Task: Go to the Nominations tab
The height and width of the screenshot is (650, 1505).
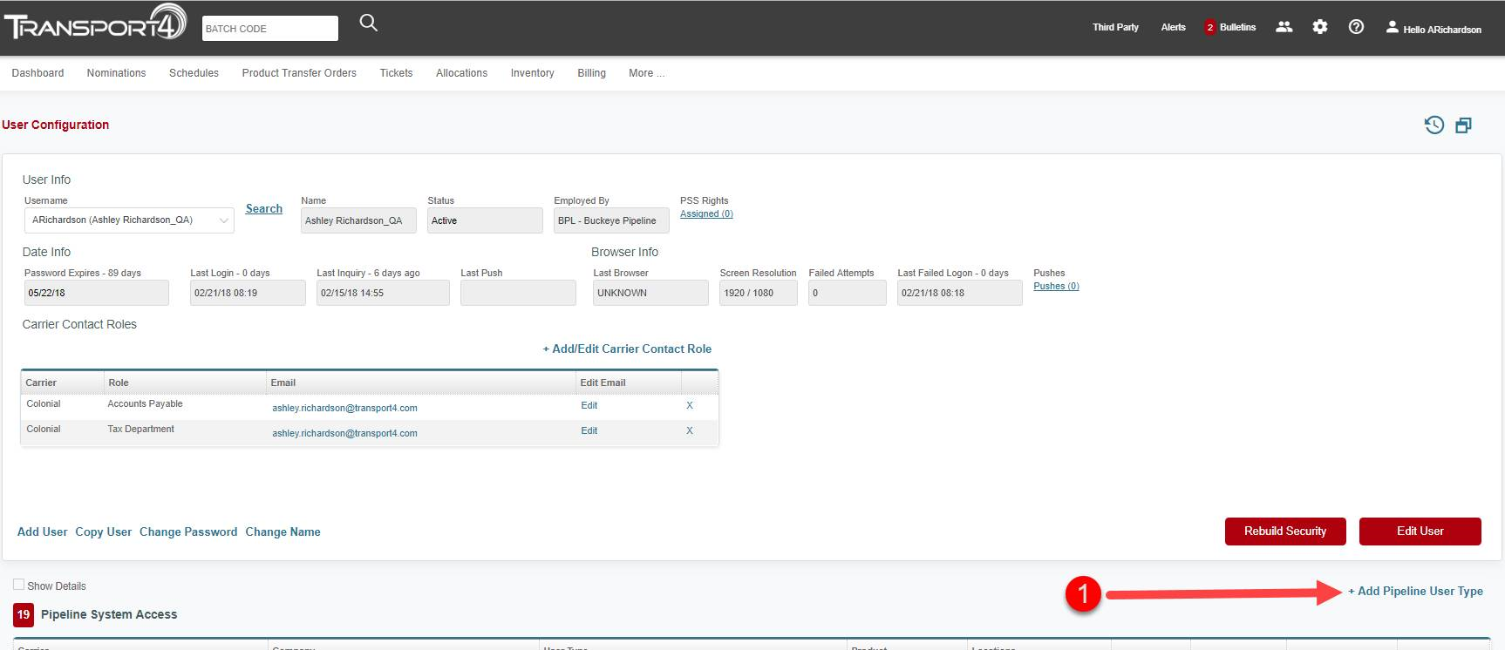Action: click(x=116, y=73)
